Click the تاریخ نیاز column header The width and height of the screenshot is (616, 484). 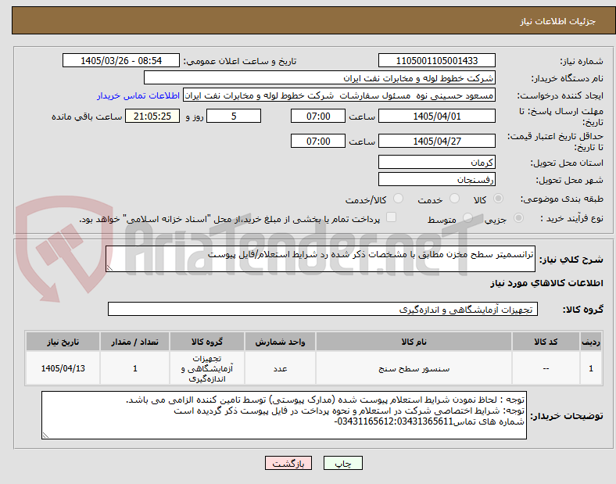63,342
